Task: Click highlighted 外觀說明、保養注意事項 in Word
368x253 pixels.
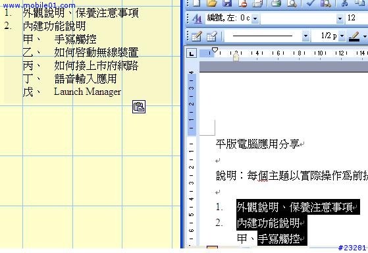Action: 294,207
